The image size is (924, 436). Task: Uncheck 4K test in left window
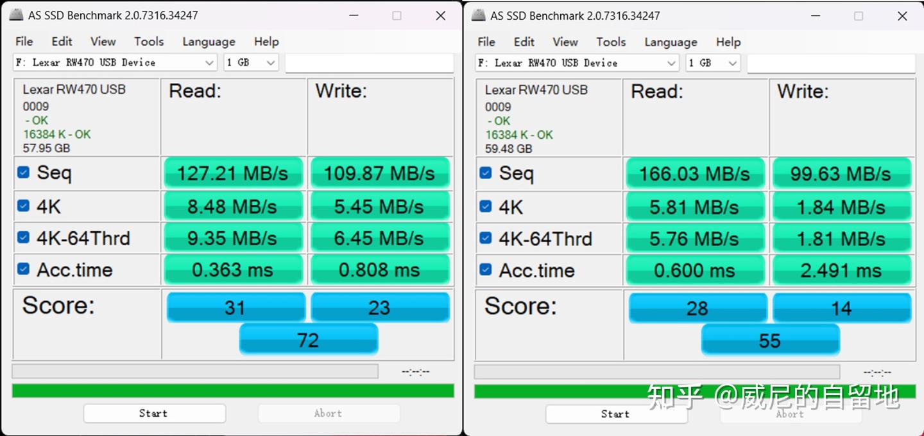23,205
